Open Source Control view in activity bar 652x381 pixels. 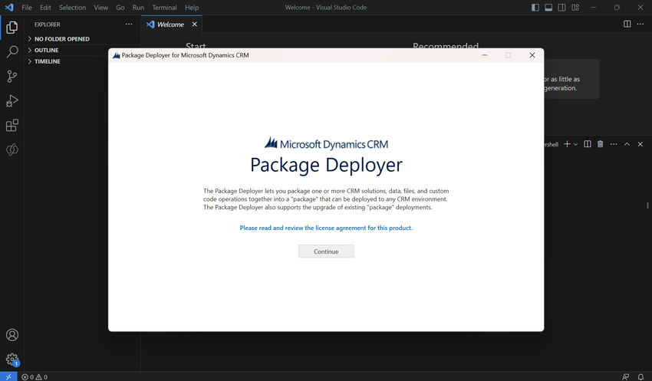12,76
